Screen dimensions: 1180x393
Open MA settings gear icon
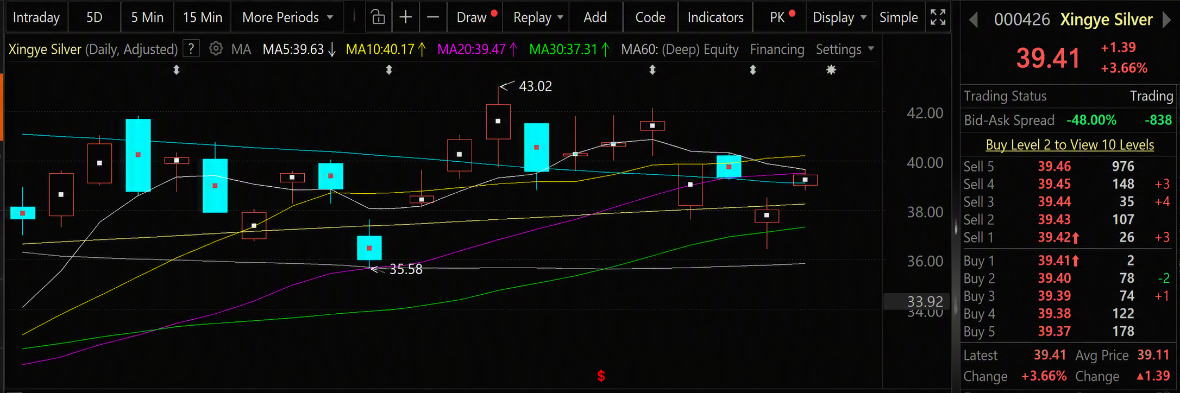point(216,49)
